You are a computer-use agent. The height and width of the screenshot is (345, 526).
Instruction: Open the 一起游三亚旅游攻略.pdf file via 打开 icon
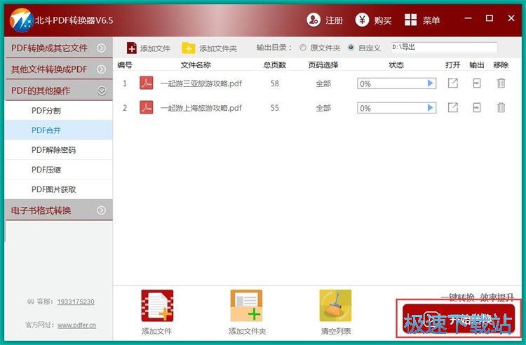pos(453,83)
